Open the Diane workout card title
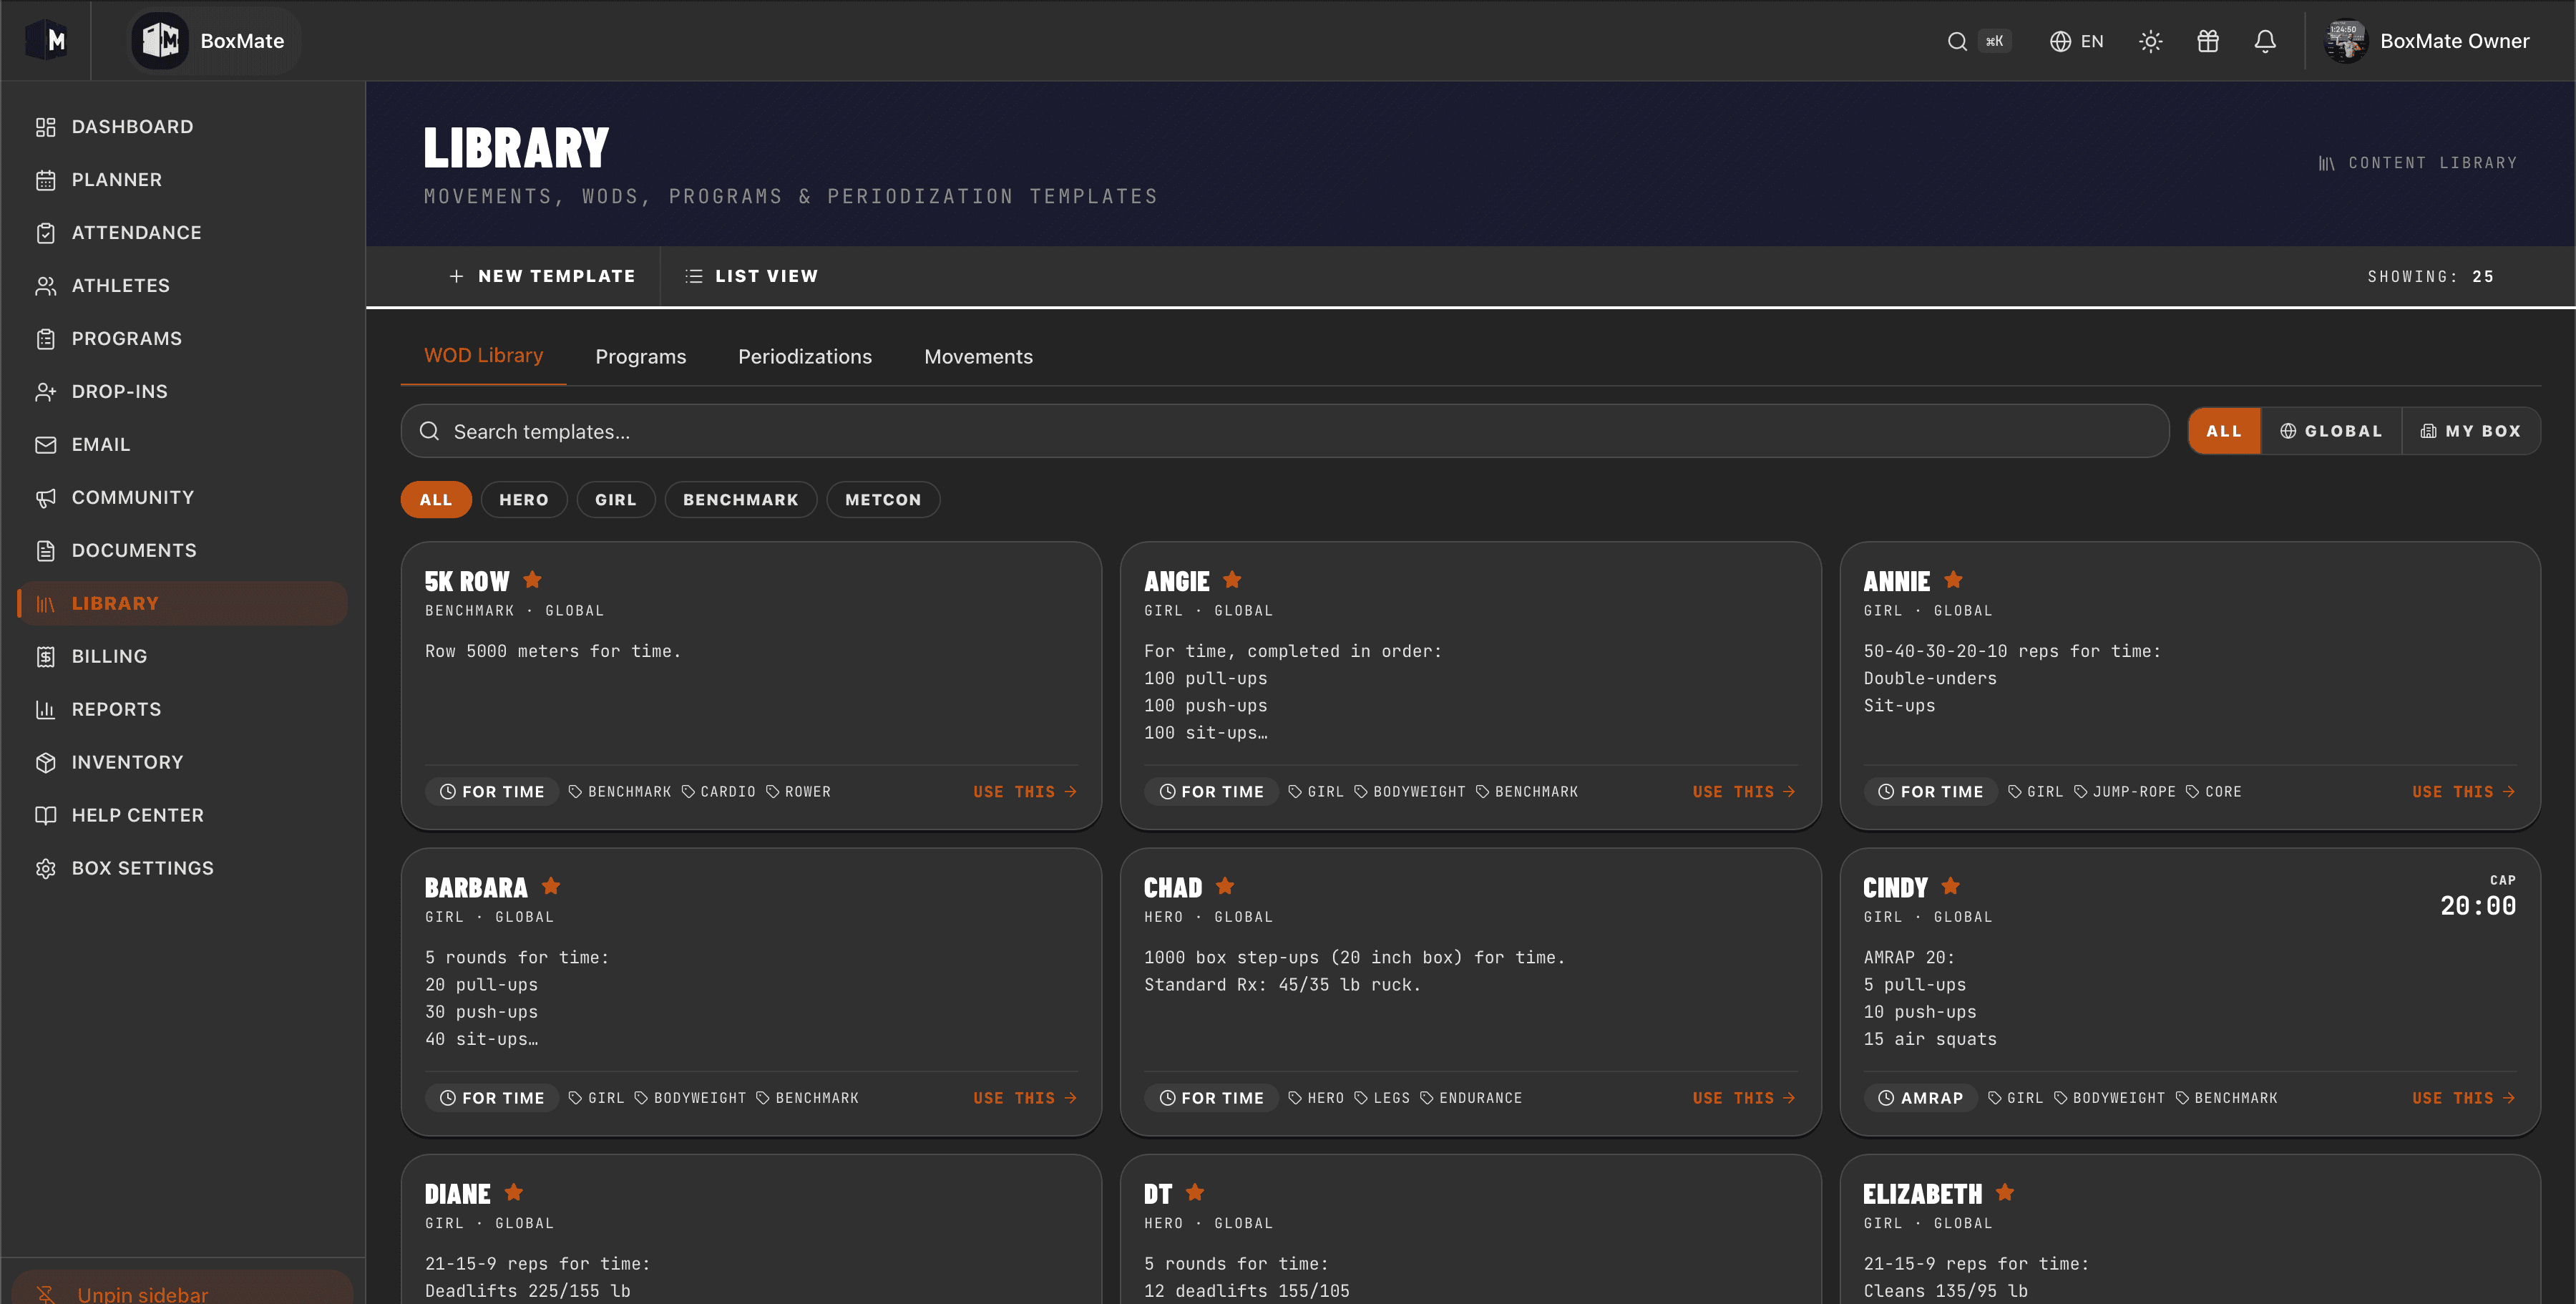This screenshot has width=2576, height=1304. [x=458, y=1194]
